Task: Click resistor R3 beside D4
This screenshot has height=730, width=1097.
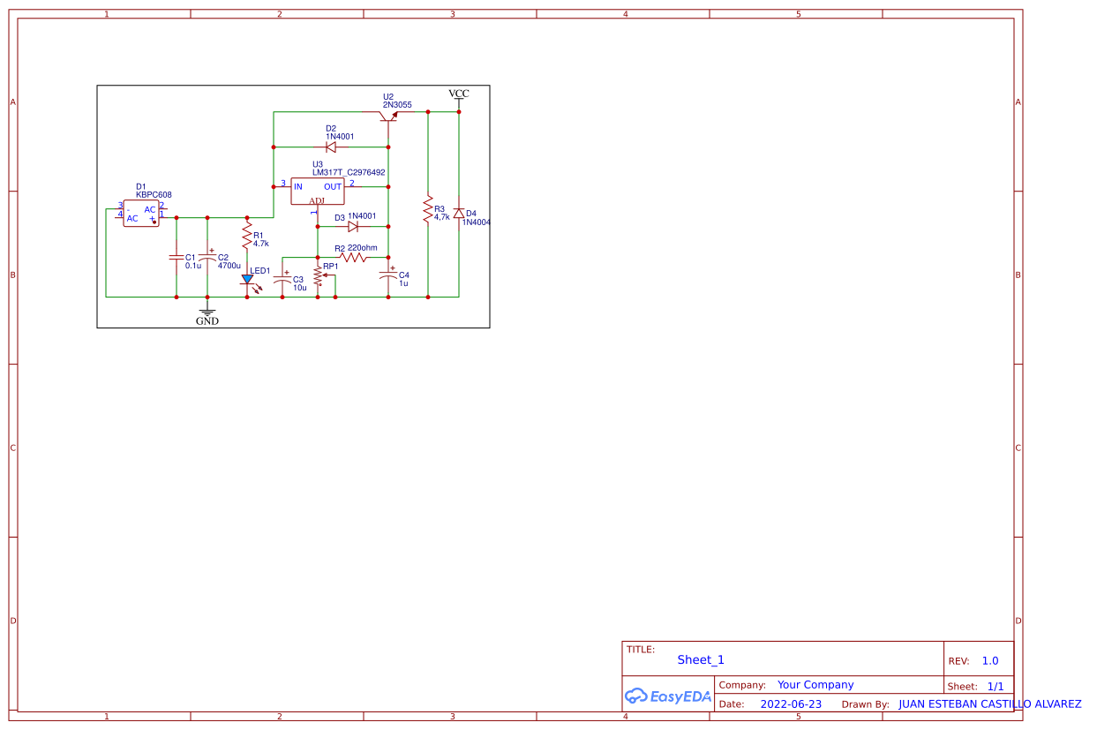Action: click(429, 214)
